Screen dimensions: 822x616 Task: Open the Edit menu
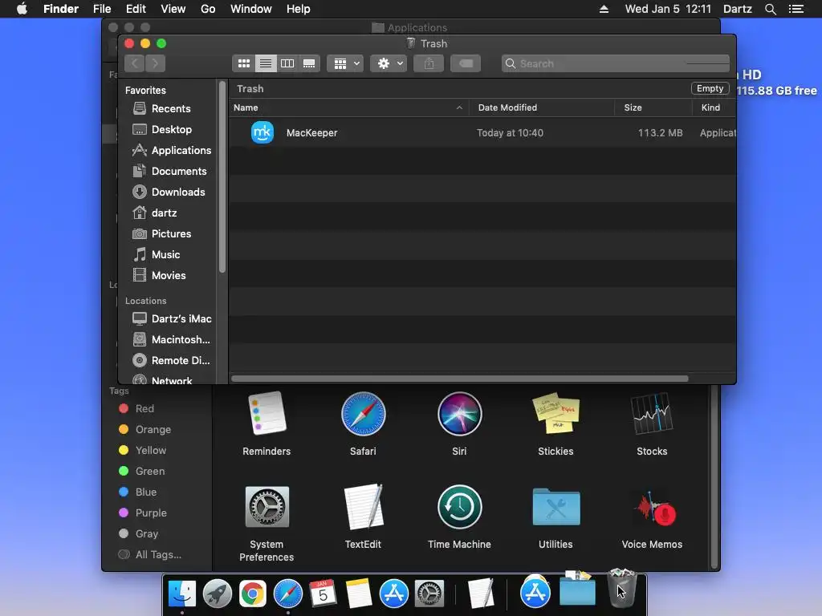click(136, 9)
